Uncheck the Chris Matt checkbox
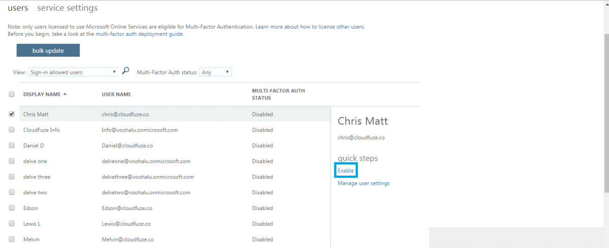This screenshot has height=248, width=609. pyautogui.click(x=12, y=114)
